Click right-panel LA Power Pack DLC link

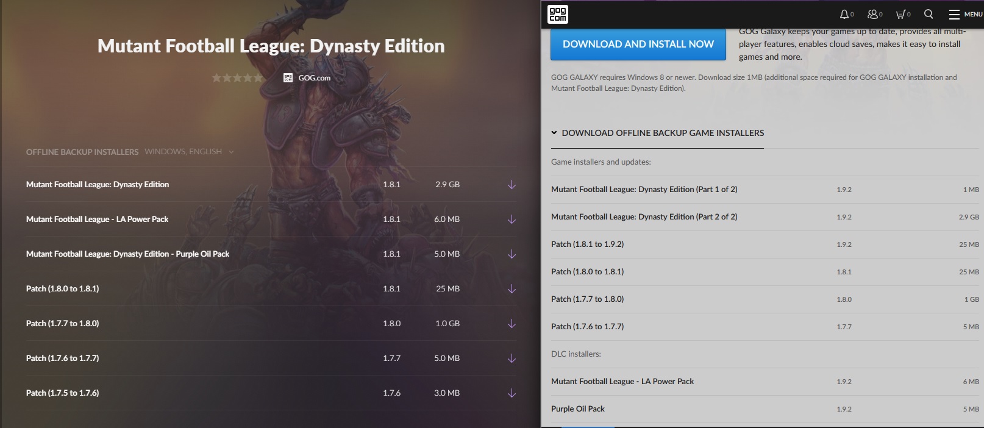coord(622,382)
